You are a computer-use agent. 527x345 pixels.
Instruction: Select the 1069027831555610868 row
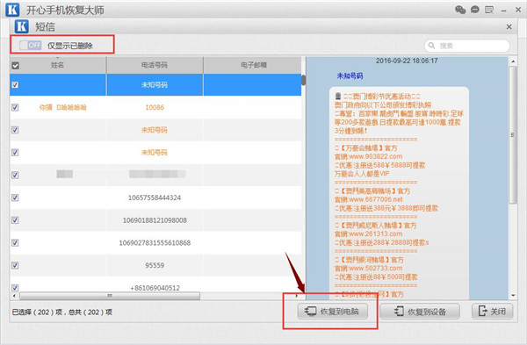(155, 242)
